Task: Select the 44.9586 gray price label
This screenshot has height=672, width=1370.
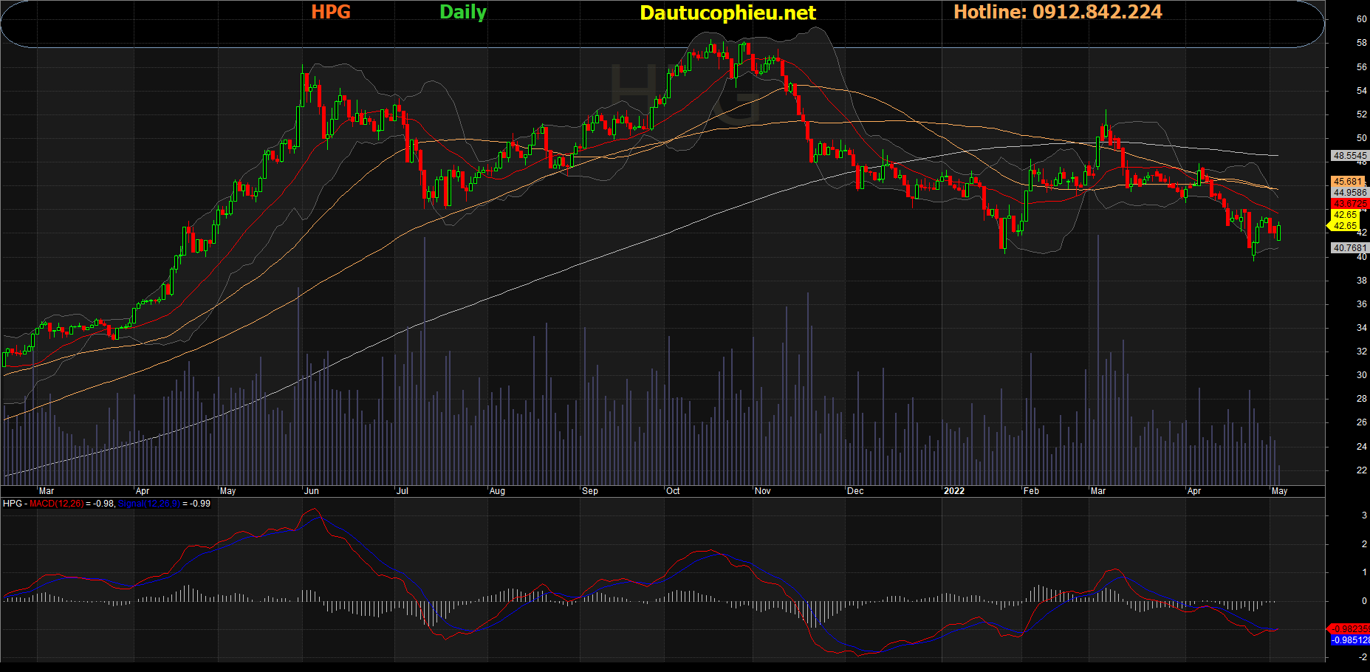Action: pos(1349,193)
